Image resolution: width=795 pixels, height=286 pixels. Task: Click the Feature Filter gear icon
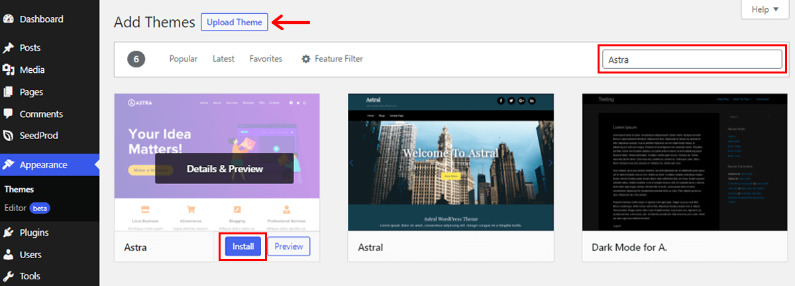[x=306, y=59]
